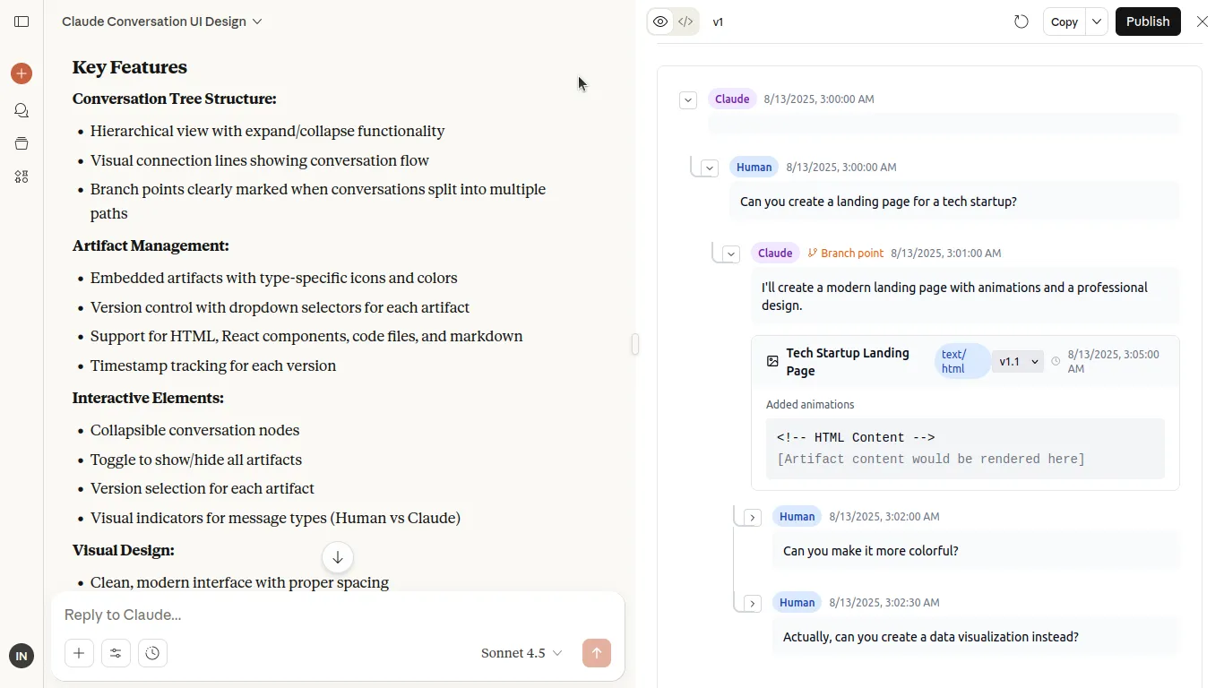
Task: Click the Publish button
Action: point(1148,21)
